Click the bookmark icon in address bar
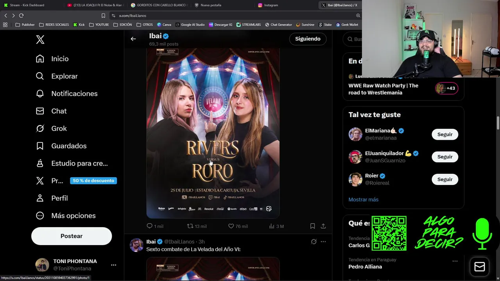500x281 pixels. click(103, 16)
